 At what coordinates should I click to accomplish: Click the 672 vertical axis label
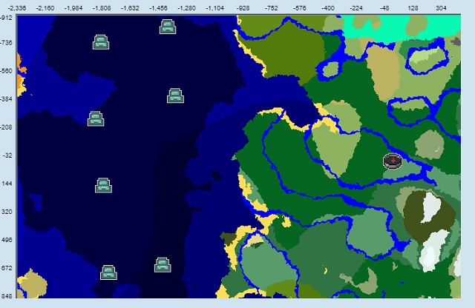(7, 268)
